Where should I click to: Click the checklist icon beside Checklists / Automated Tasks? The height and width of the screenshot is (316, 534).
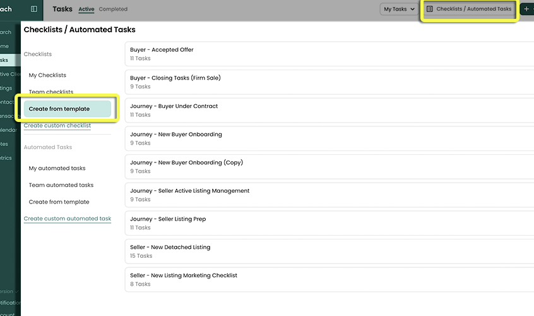pos(430,9)
